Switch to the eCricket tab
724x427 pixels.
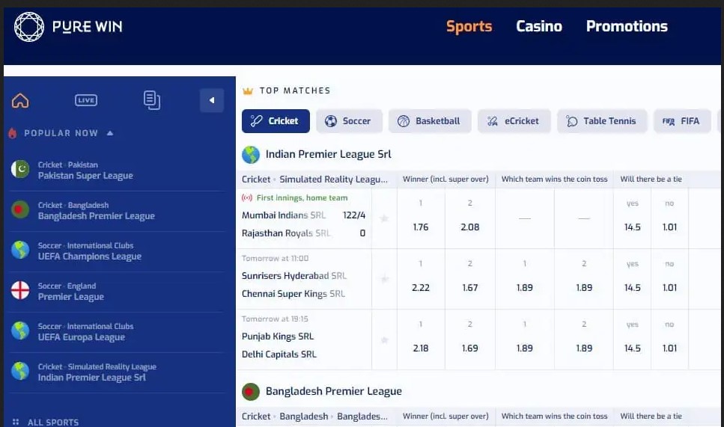pyautogui.click(x=514, y=121)
